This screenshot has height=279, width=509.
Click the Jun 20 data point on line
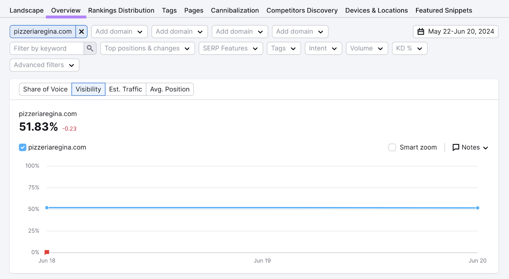[x=478, y=208]
